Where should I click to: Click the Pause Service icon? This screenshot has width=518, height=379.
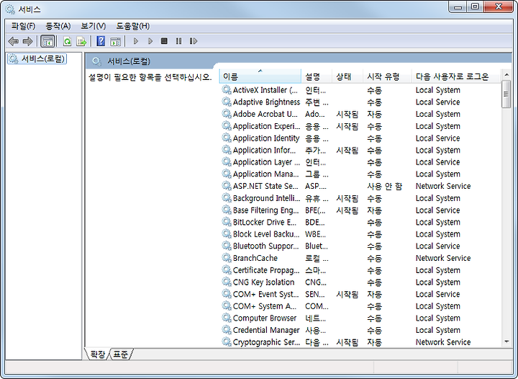178,41
